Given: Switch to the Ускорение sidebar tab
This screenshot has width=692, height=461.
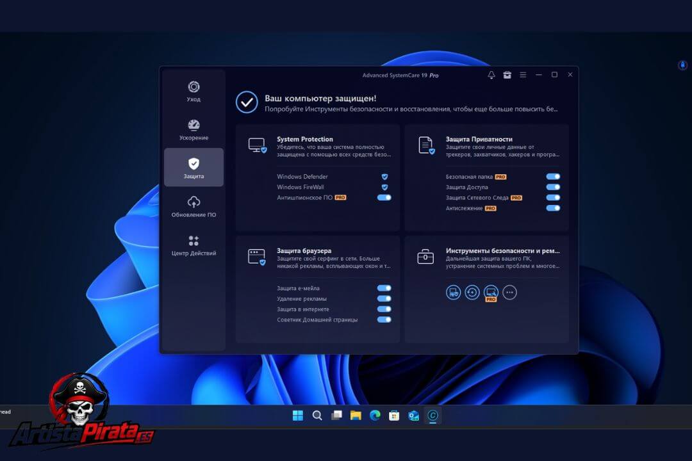Looking at the screenshot, I should (x=194, y=130).
